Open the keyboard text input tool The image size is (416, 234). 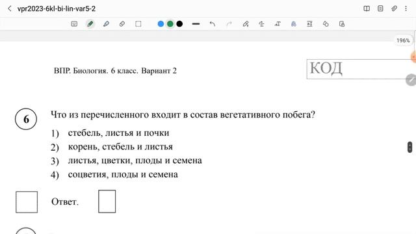pyautogui.click(x=74, y=24)
